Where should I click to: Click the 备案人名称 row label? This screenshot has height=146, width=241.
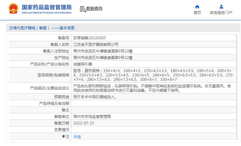coord(60,45)
